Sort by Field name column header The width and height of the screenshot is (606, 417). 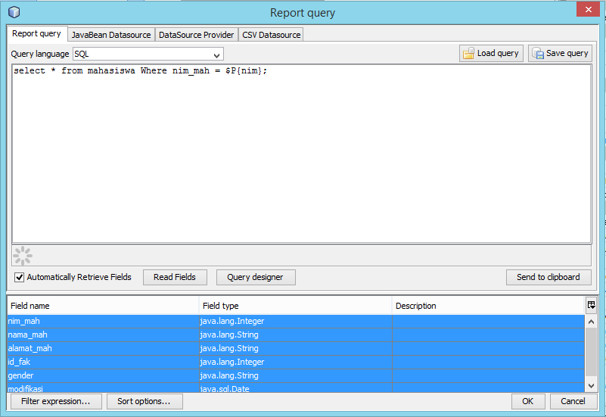click(103, 306)
